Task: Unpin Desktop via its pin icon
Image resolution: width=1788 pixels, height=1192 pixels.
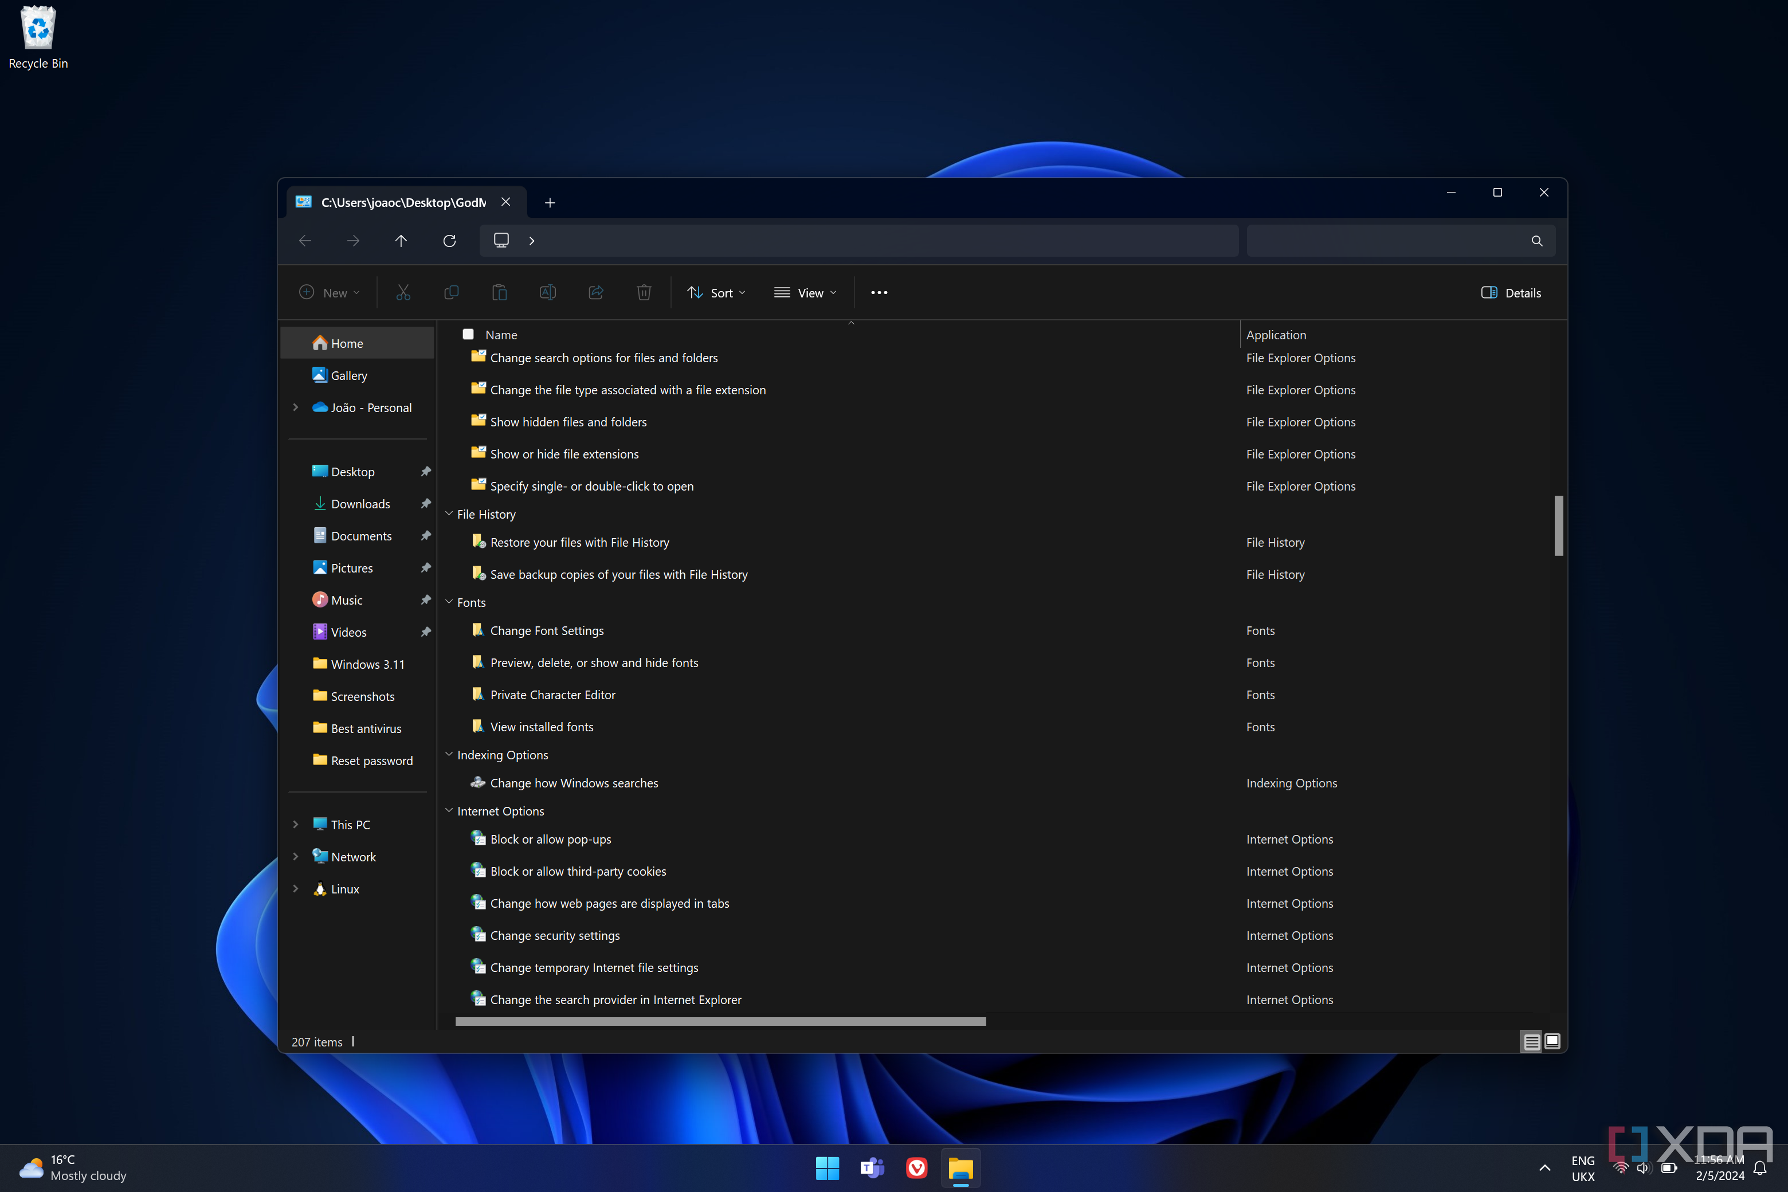Action: (x=426, y=471)
